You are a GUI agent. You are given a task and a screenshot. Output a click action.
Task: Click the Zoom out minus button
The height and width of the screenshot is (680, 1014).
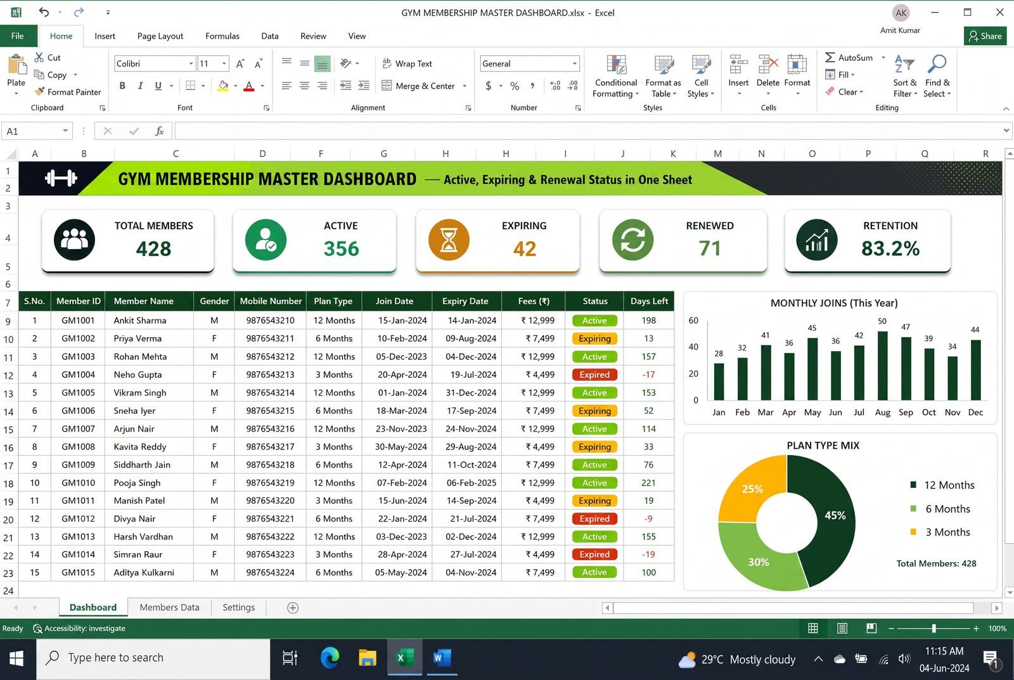click(891, 628)
